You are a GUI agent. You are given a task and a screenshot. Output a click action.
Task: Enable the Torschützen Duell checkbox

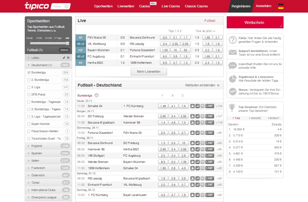(29, 139)
